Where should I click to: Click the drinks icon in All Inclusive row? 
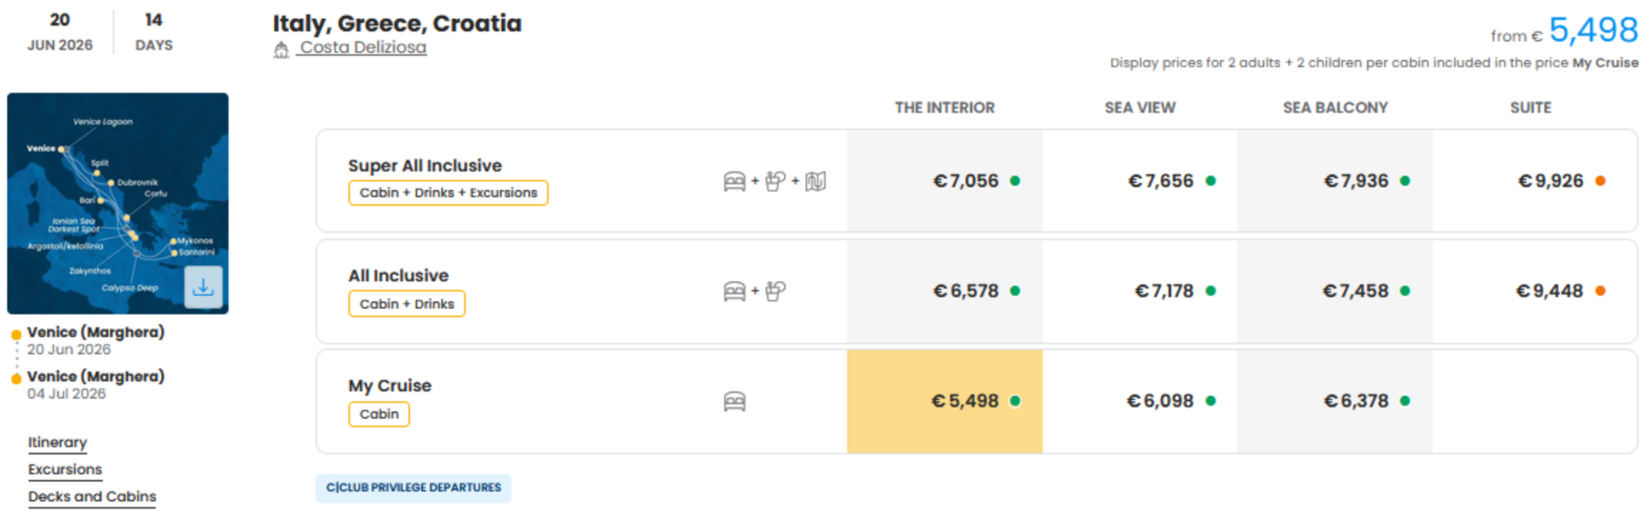coord(775,291)
